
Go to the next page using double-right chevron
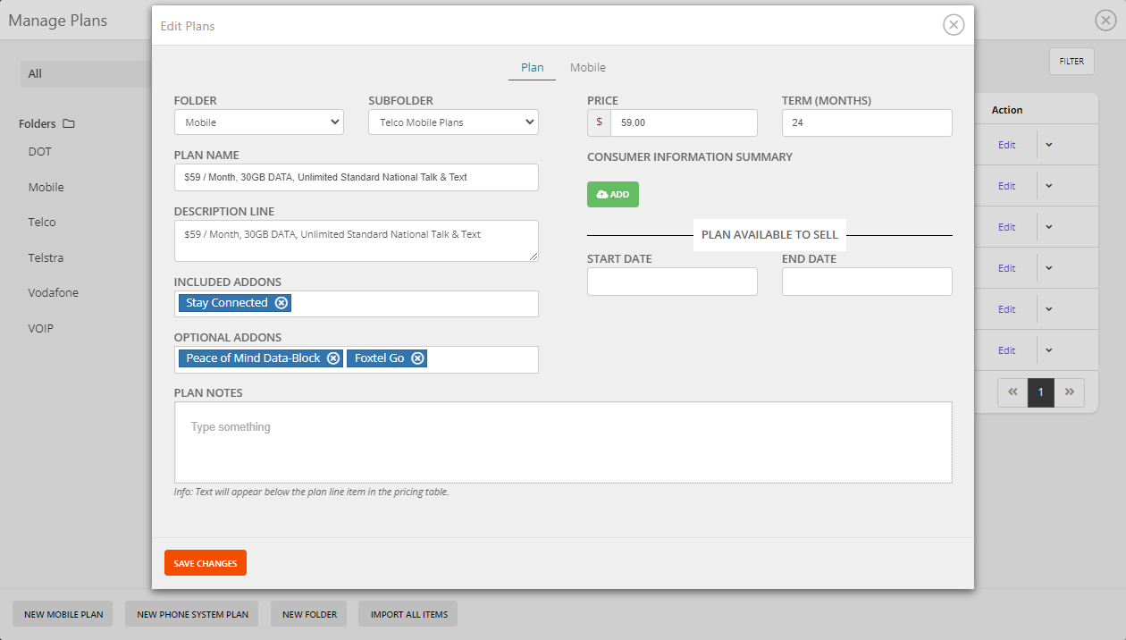[1069, 392]
